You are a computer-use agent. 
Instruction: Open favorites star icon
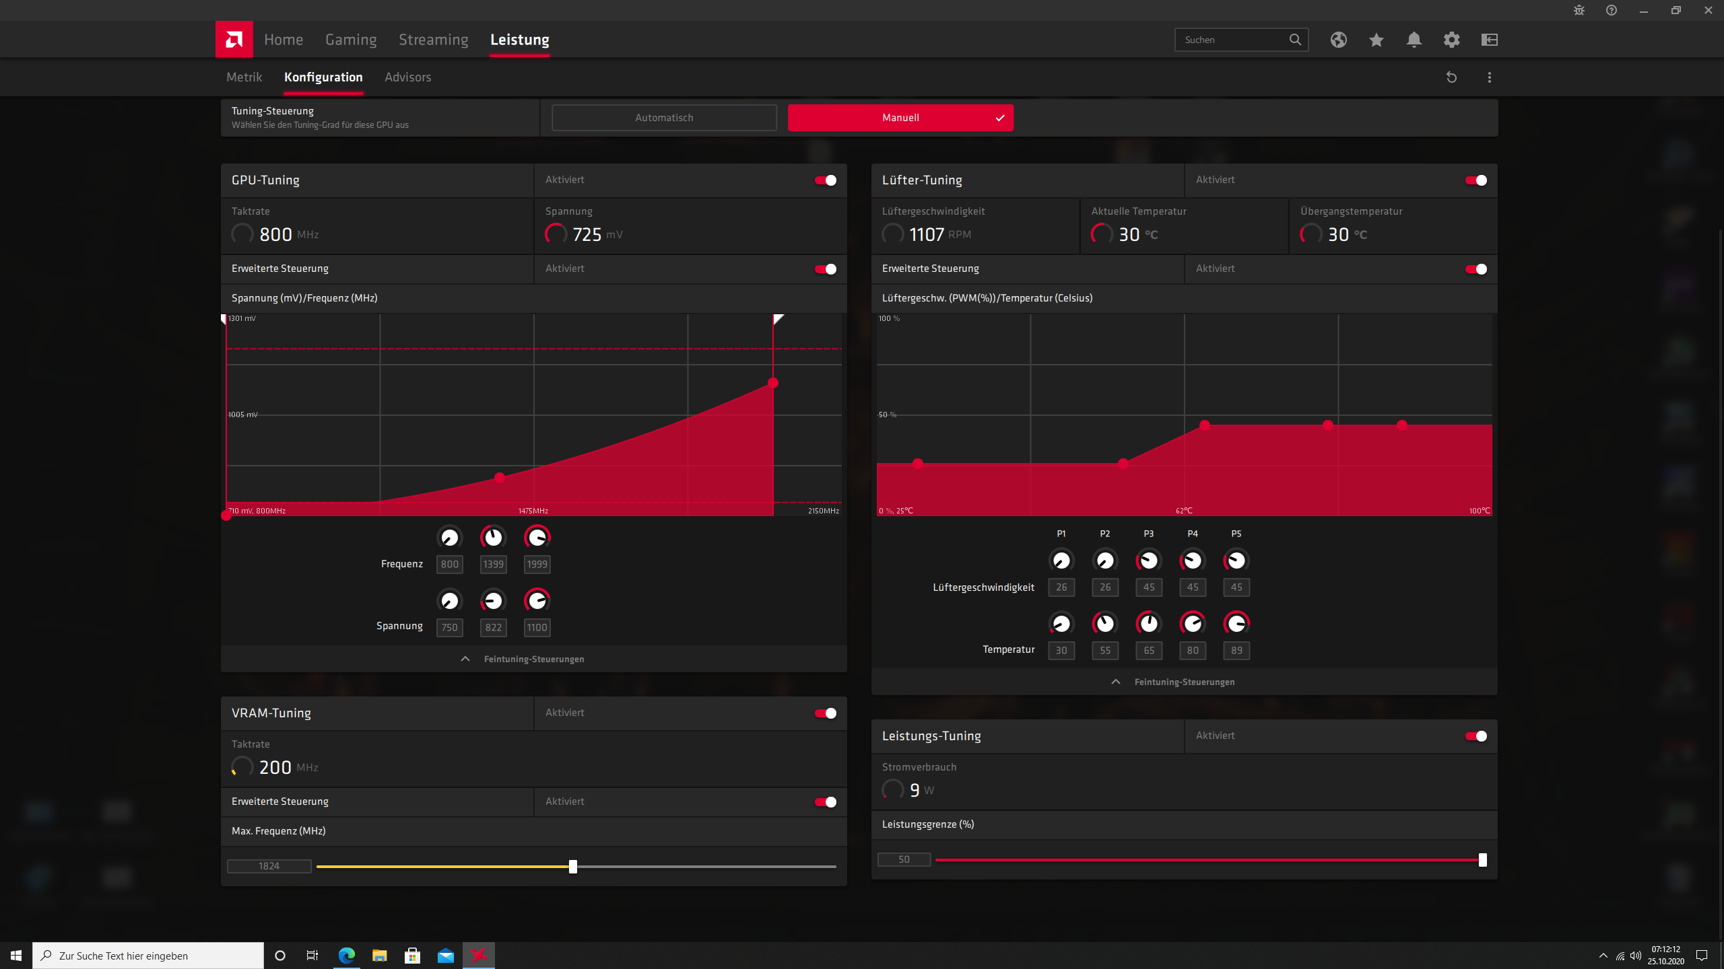(x=1376, y=40)
